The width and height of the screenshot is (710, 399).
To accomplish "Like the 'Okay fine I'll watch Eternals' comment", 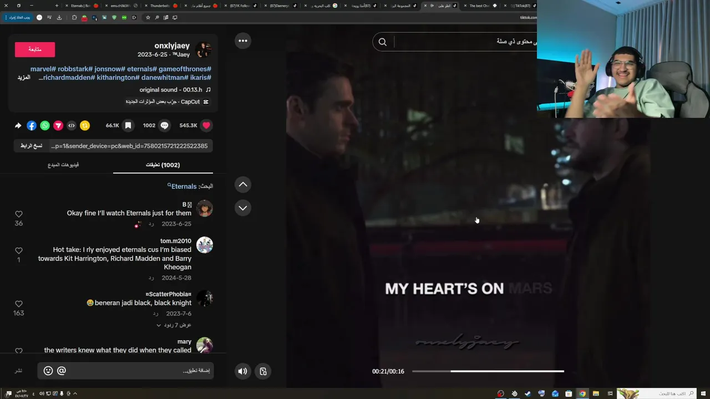I will [19, 214].
